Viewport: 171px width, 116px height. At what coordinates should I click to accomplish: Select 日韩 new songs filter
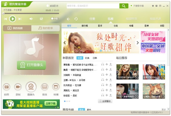click(95, 58)
